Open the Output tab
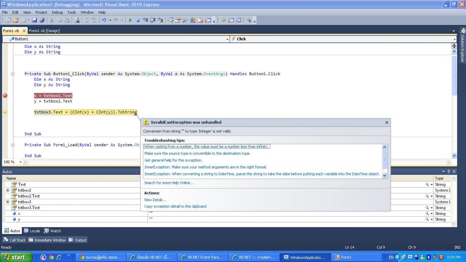Image resolution: width=466 pixels, height=262 pixels. click(x=77, y=240)
